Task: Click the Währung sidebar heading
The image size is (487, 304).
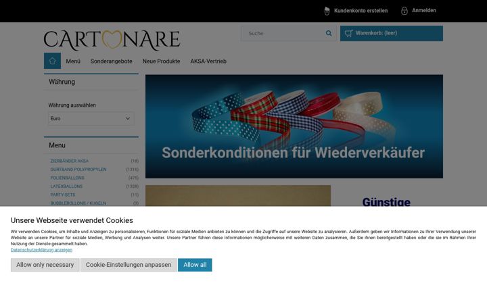Action: click(x=62, y=82)
